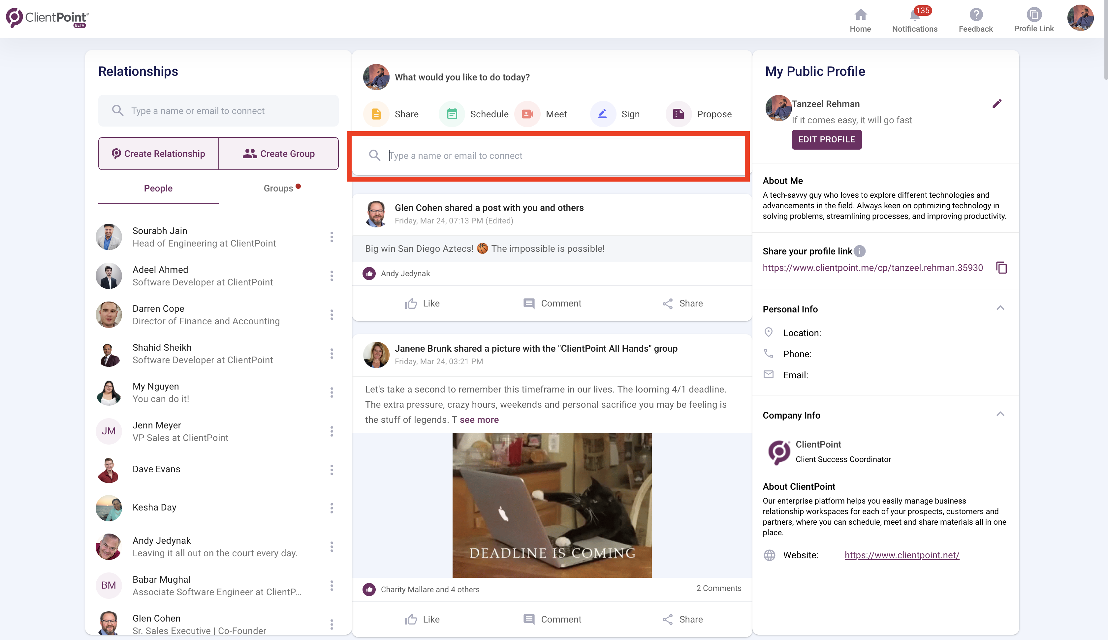Viewport: 1108px width, 640px height.
Task: Click Glen Cohen's avatar on his post
Action: (376, 214)
